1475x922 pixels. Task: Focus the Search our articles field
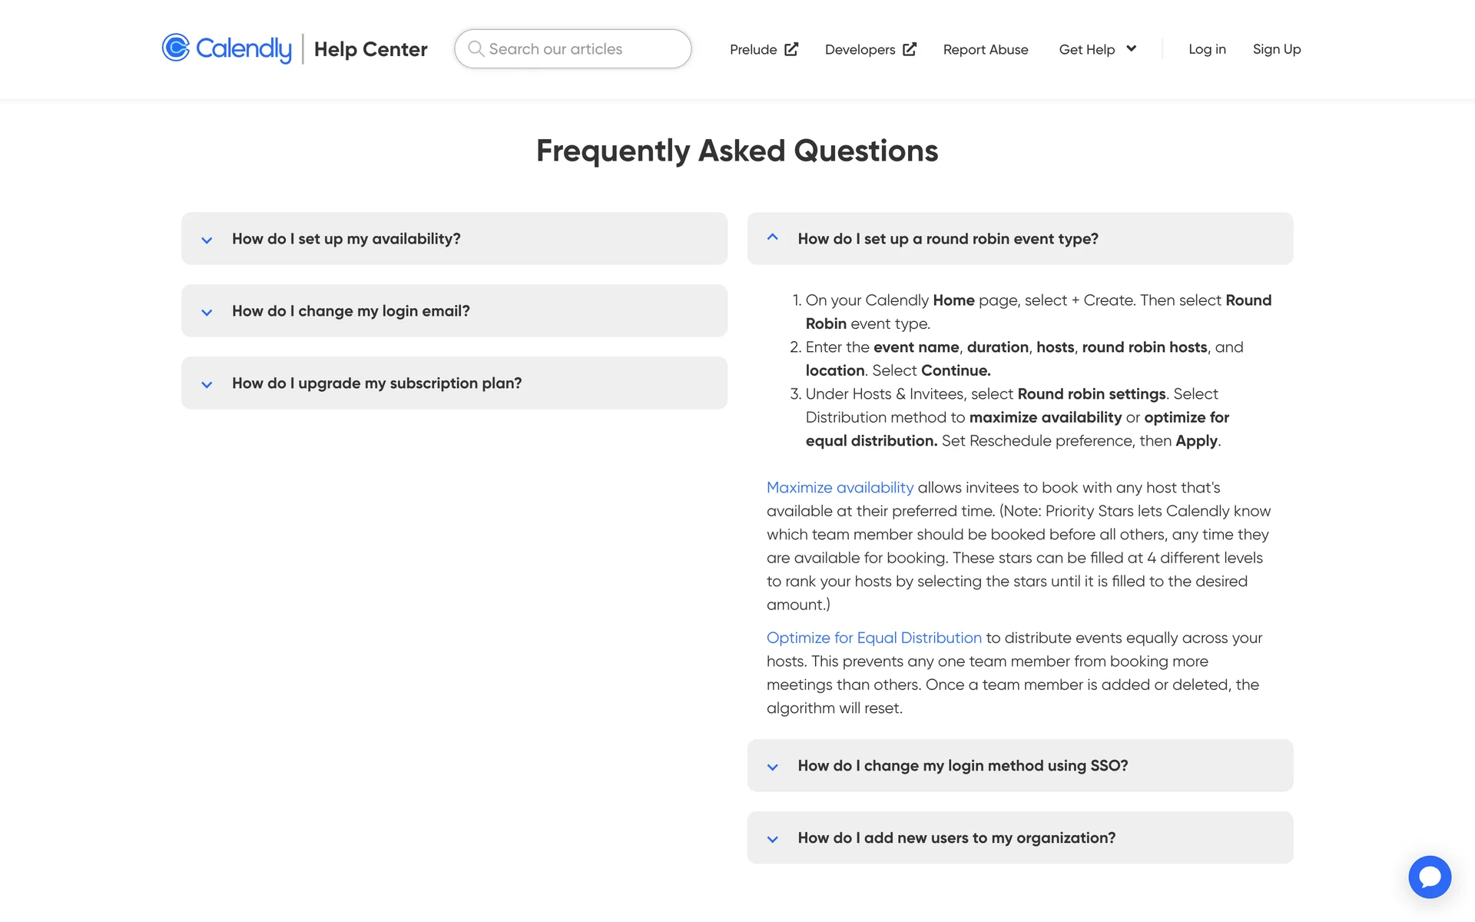pyautogui.click(x=584, y=49)
